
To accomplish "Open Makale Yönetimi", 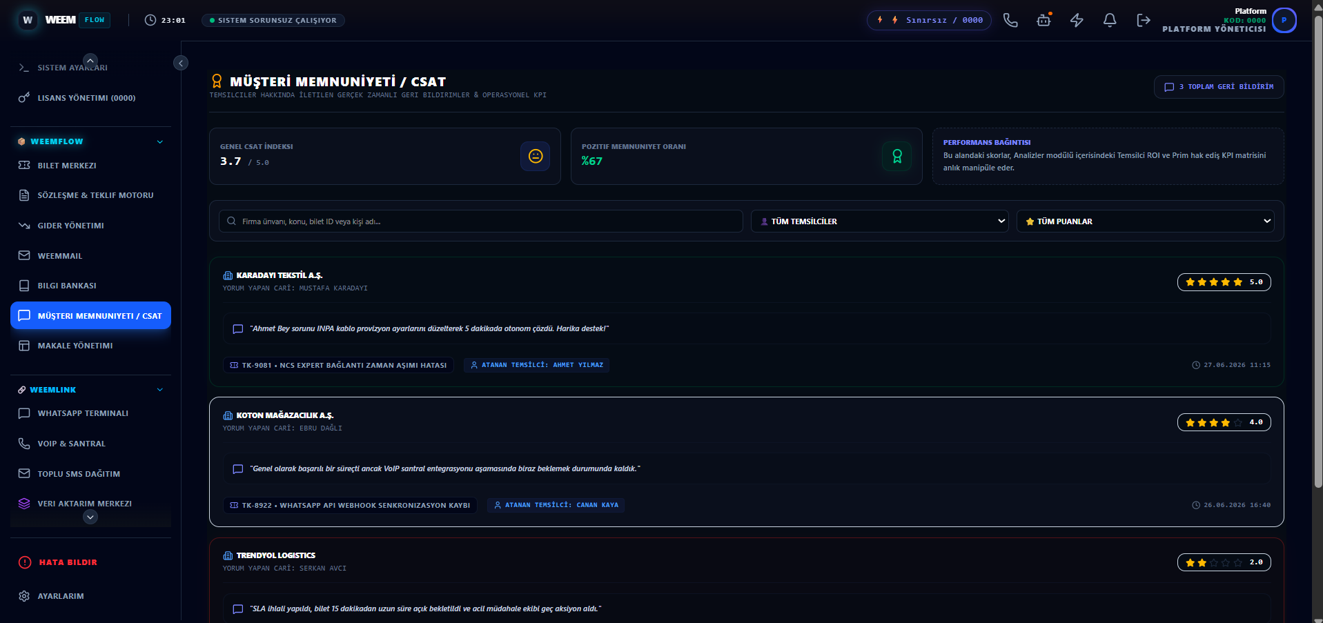I will click(90, 346).
